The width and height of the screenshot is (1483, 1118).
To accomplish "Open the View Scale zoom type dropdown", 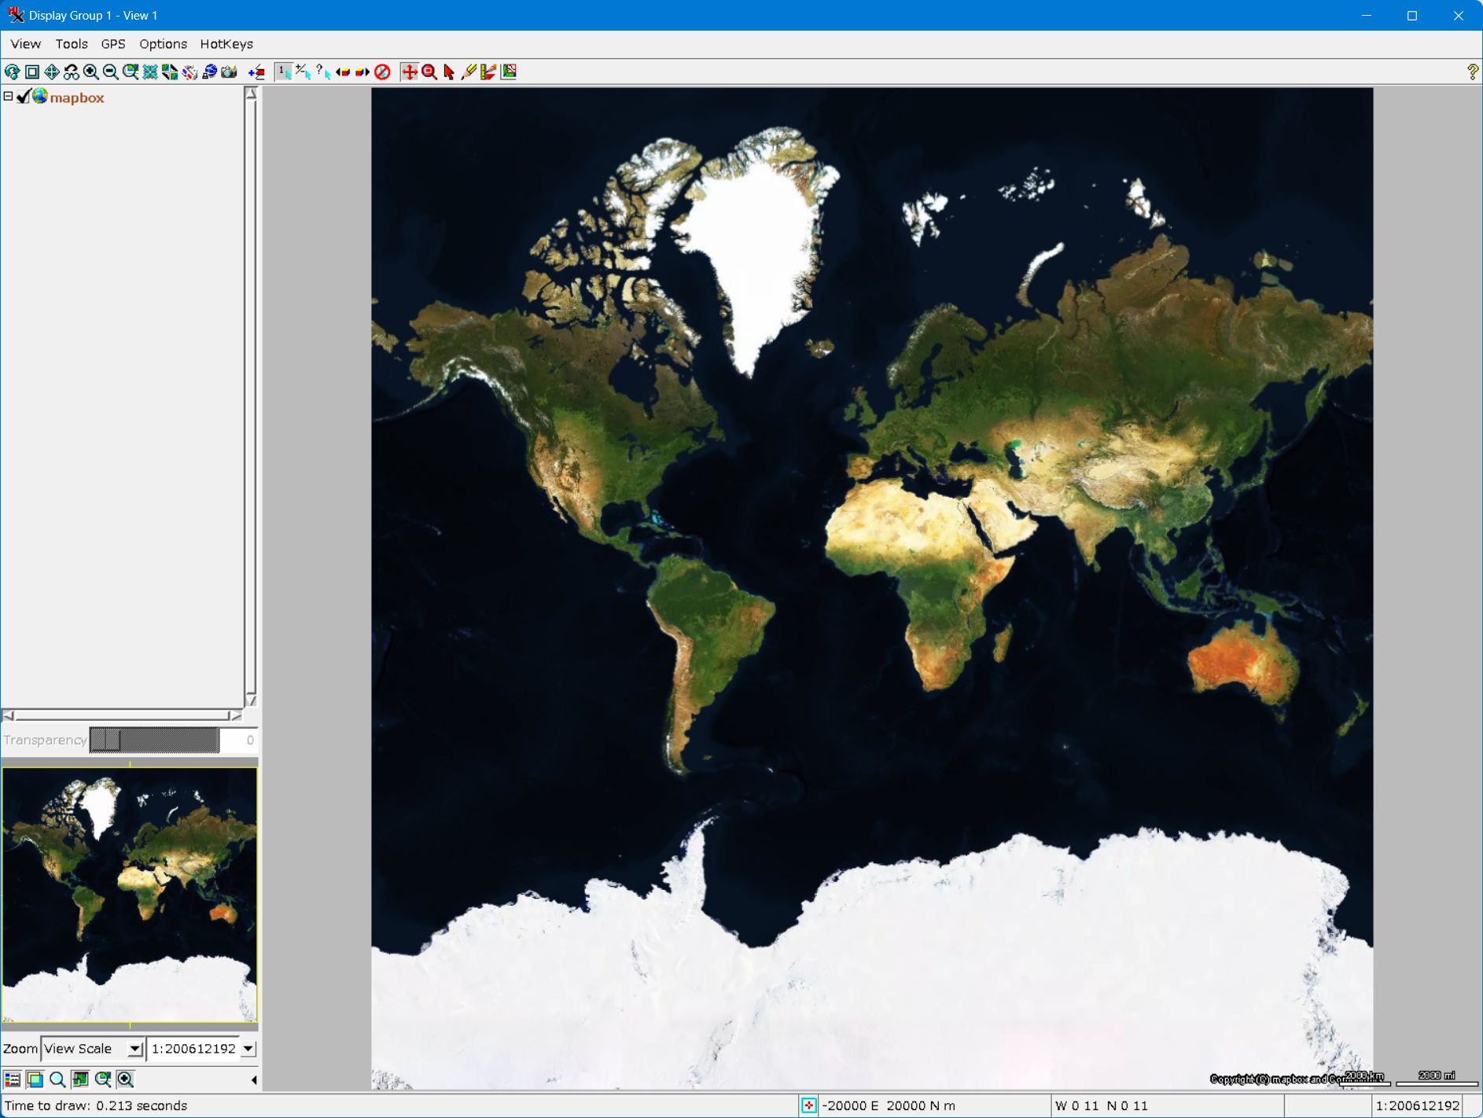I will pos(134,1049).
